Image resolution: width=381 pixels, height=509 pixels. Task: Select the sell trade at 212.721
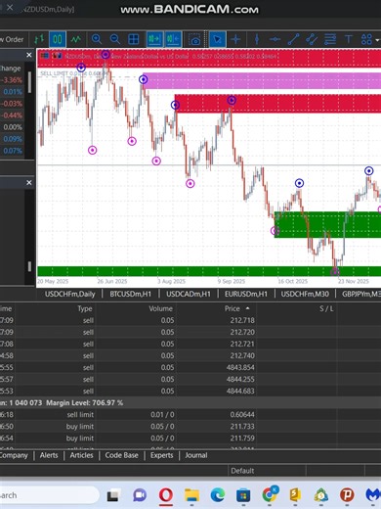tap(190, 344)
